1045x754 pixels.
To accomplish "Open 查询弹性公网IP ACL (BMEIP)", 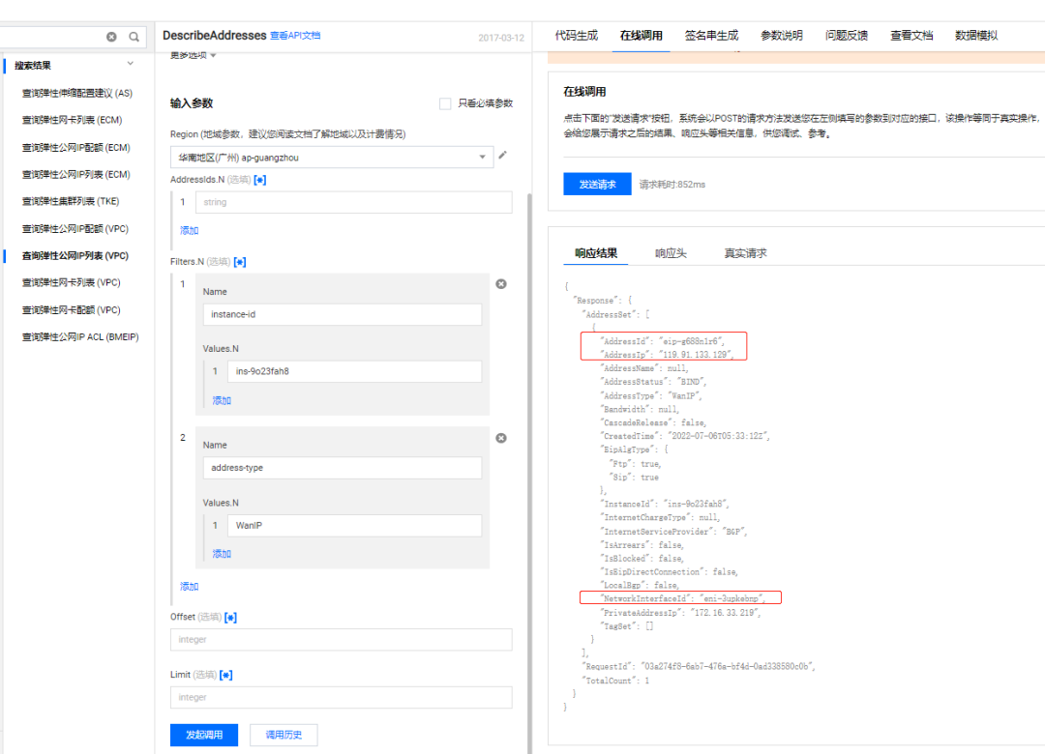I will (80, 337).
